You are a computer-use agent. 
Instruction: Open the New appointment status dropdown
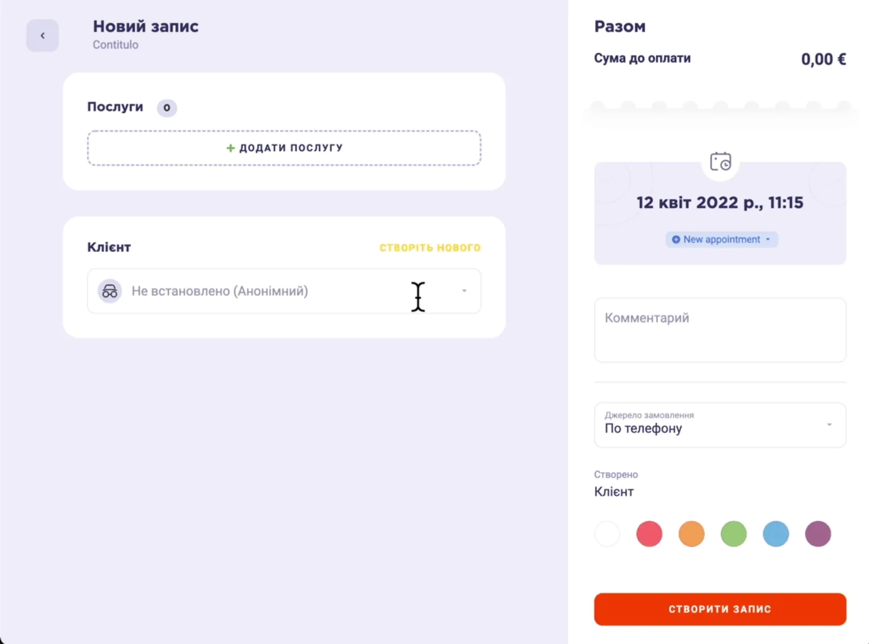722,240
